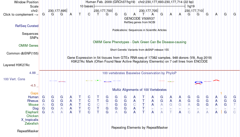Click the red A conservation logo peak
This screenshot has width=240, height=137.
[216, 80]
